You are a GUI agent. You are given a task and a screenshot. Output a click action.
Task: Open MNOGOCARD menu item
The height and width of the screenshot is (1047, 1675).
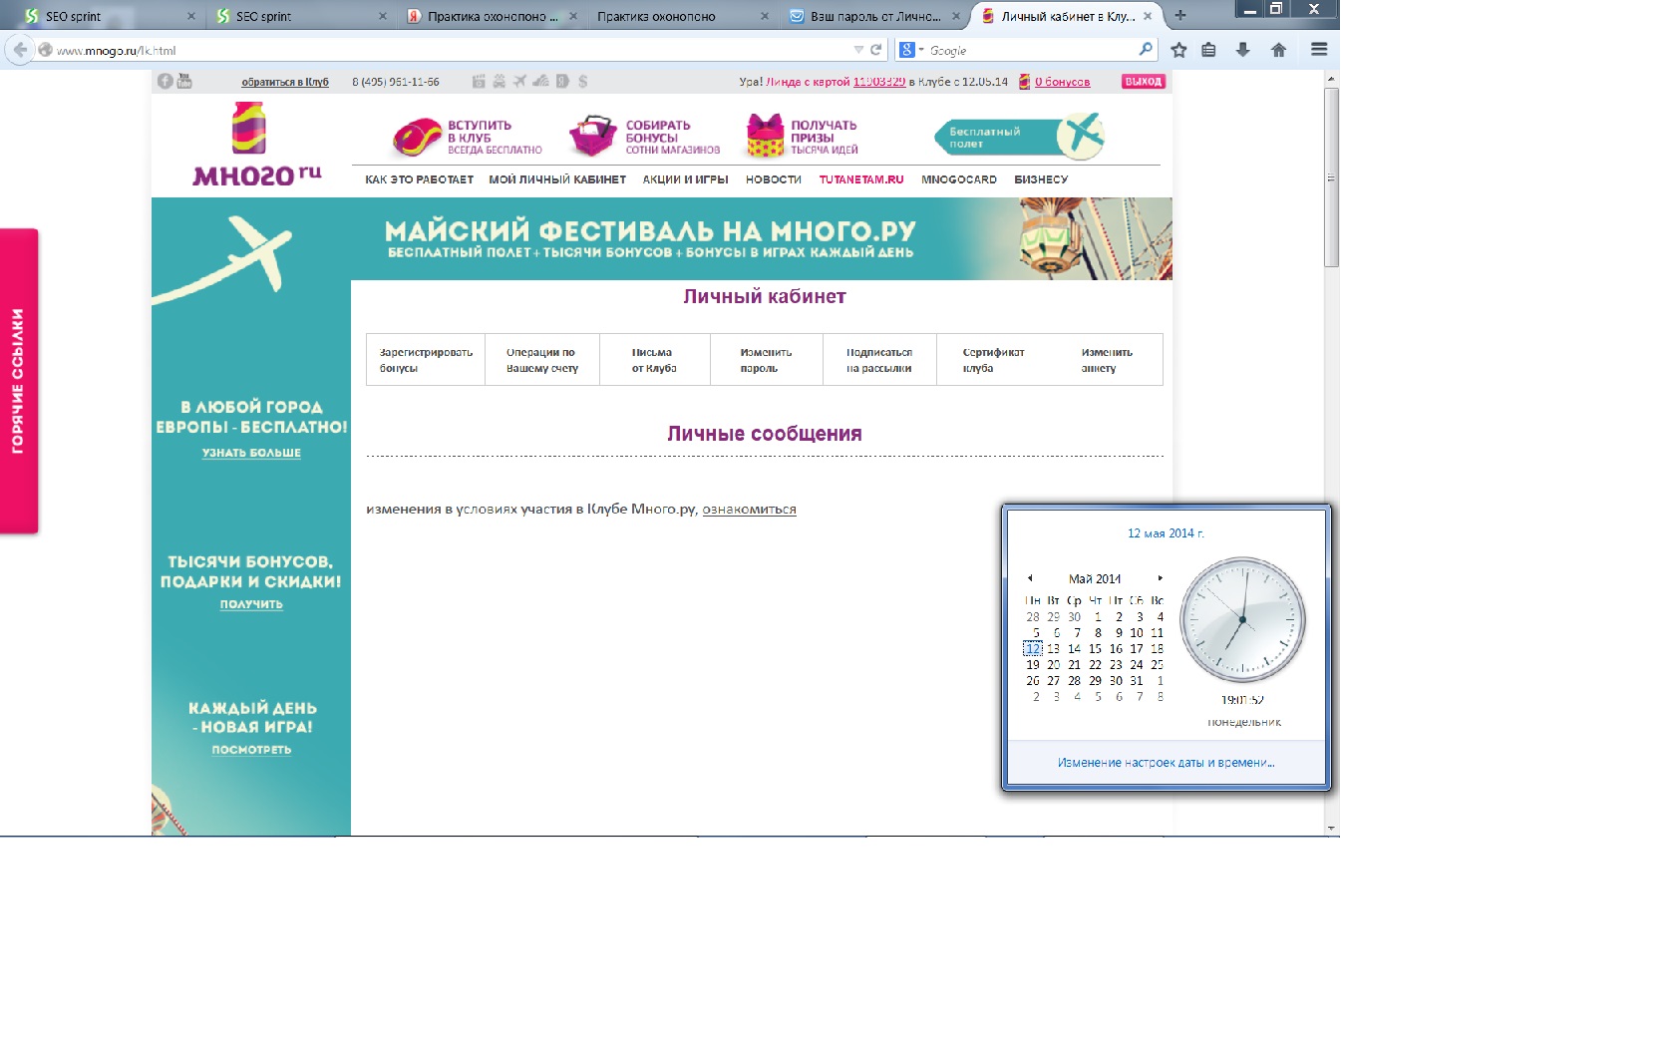pyautogui.click(x=959, y=179)
